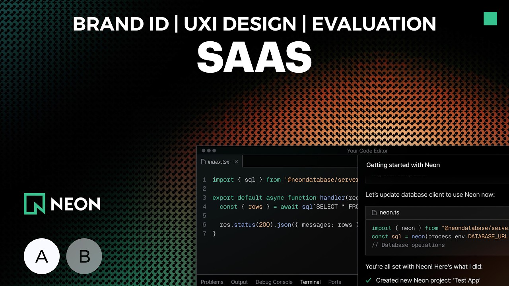Screen dimensions: 509x286
Task: Select the white A circle
Action: click(42, 257)
